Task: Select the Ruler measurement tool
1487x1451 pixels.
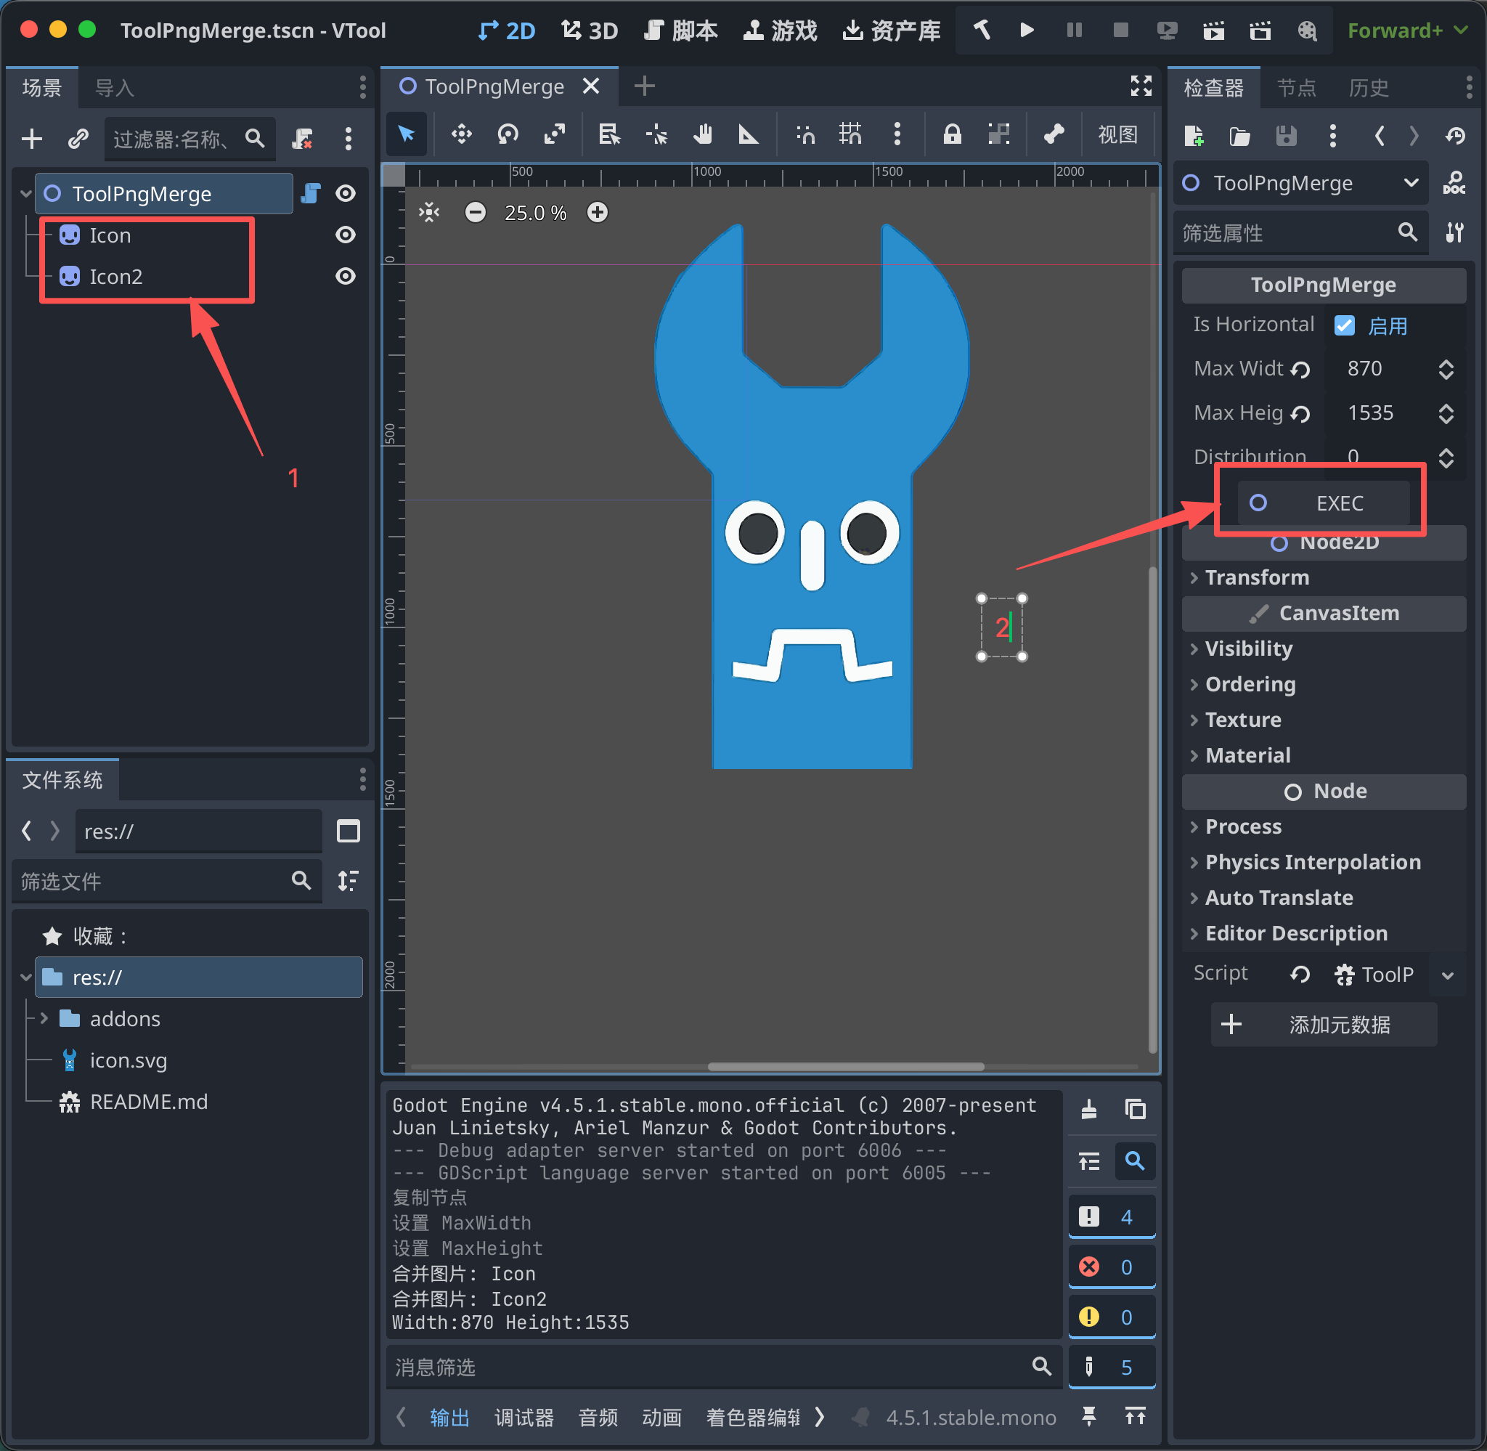Action: pyautogui.click(x=748, y=135)
